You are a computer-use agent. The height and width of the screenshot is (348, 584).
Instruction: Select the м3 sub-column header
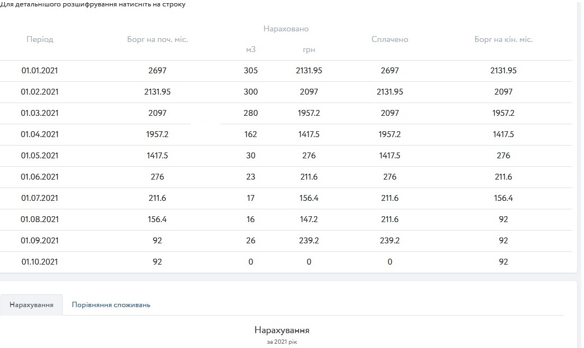pyautogui.click(x=251, y=49)
